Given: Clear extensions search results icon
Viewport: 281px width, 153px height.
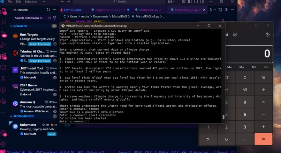Looking at the screenshot, I should (49, 18).
